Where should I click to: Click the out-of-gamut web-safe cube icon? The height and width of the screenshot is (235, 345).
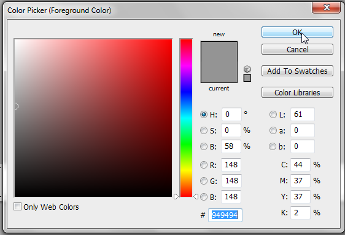(247, 69)
